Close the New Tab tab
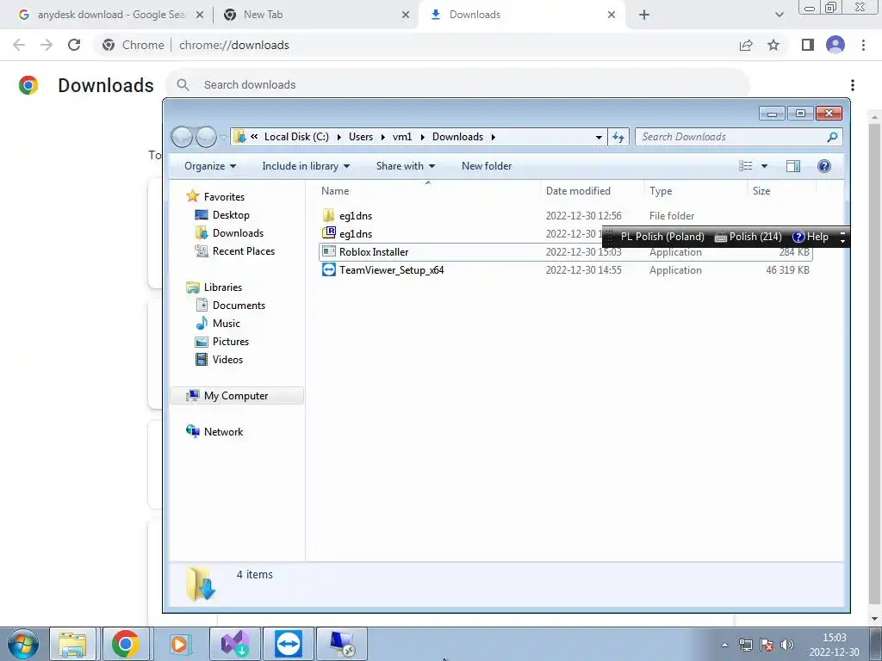 tap(406, 15)
